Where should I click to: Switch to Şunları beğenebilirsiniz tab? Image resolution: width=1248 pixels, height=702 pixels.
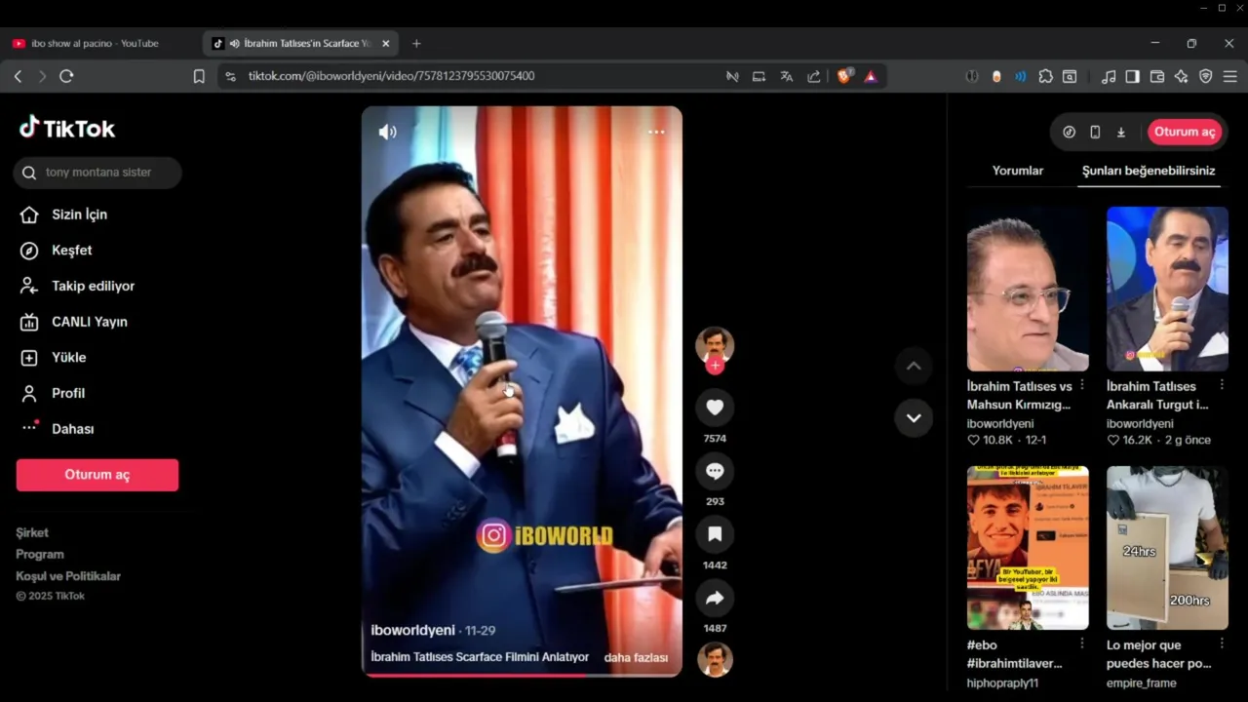1149,171
